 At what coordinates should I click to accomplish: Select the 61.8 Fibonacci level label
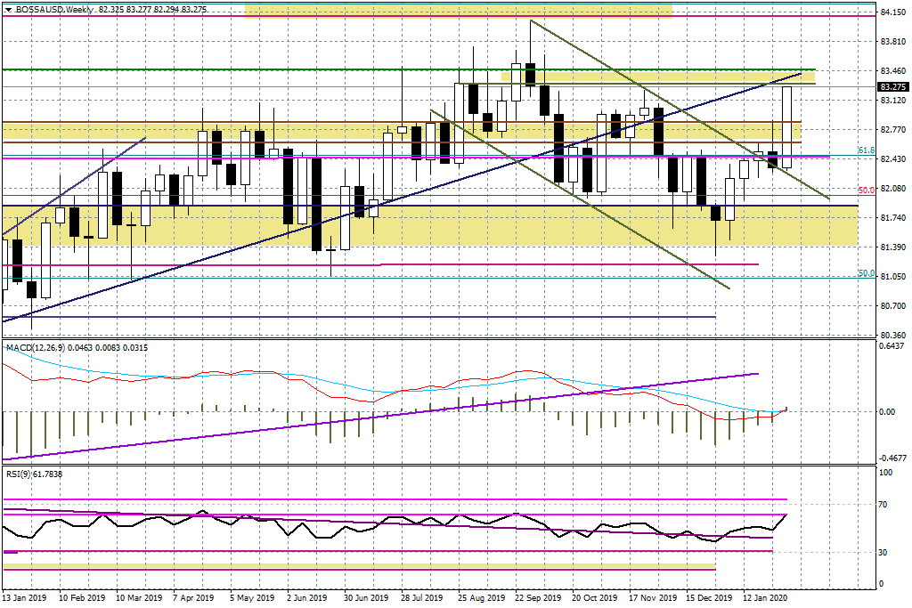(x=865, y=151)
